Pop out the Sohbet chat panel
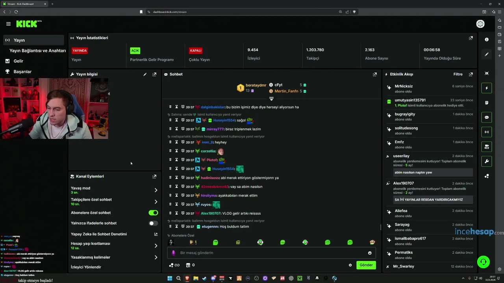The image size is (504, 283). pyautogui.click(x=375, y=74)
